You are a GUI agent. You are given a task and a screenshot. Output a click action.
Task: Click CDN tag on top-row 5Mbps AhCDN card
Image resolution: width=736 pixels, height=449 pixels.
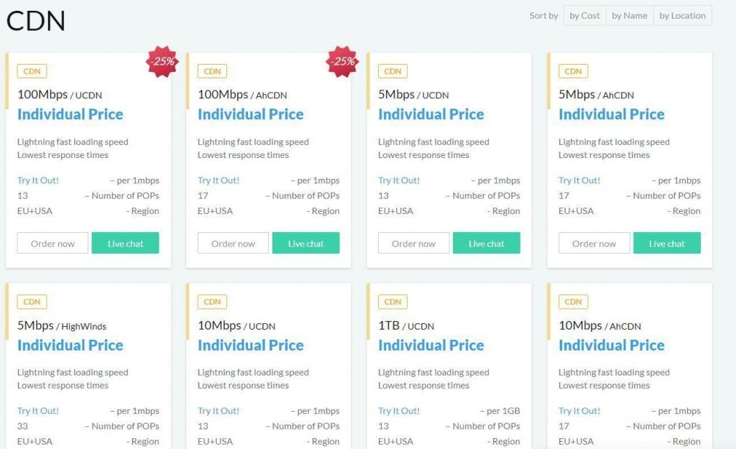pos(573,71)
